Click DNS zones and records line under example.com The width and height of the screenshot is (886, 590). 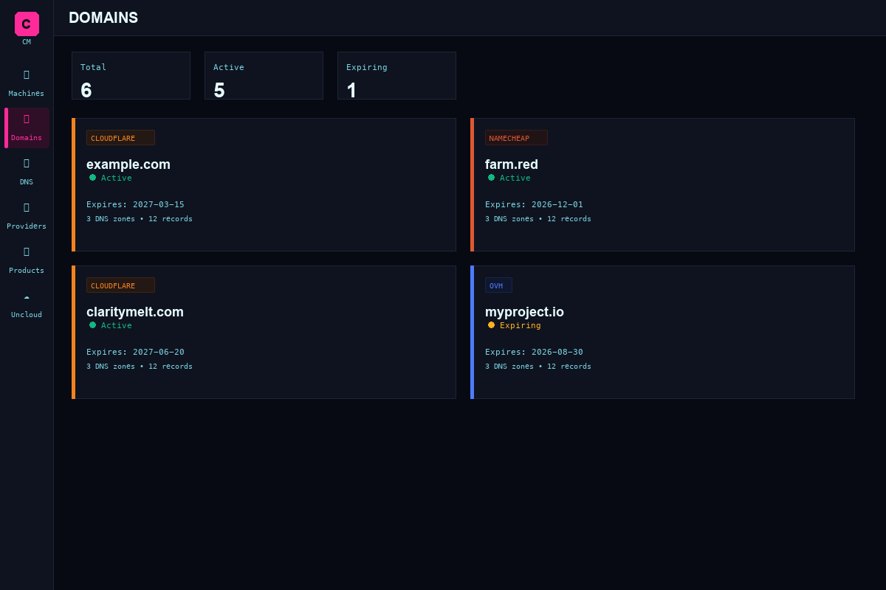click(x=140, y=219)
